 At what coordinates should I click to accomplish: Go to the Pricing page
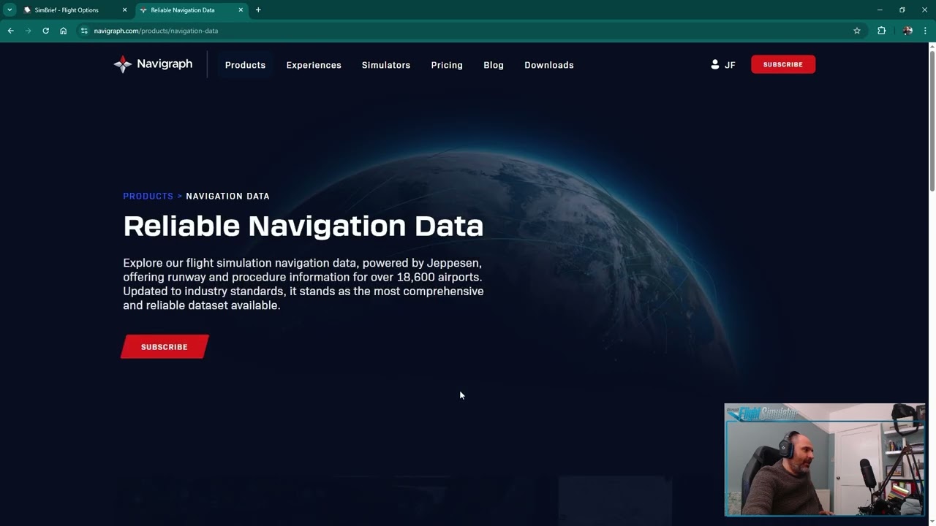click(447, 65)
